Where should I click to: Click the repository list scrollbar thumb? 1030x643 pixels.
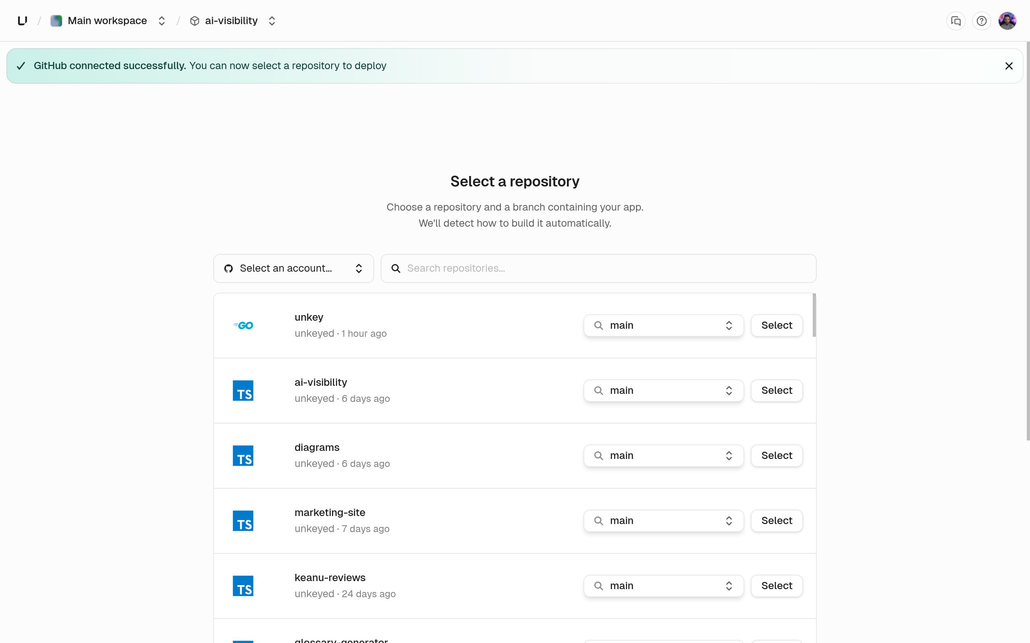pyautogui.click(x=814, y=315)
